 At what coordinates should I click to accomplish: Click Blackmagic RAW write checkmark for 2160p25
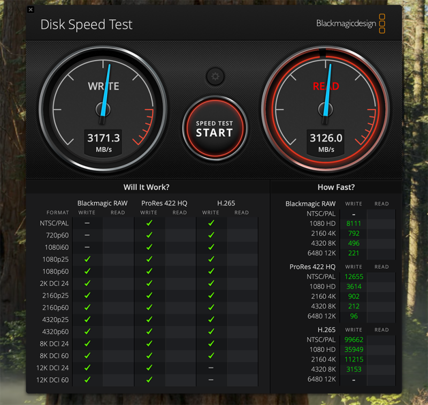point(87,295)
